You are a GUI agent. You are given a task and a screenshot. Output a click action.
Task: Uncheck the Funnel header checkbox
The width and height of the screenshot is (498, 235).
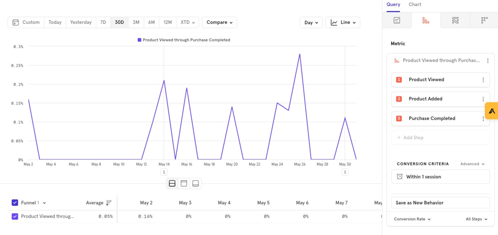pyautogui.click(x=15, y=203)
